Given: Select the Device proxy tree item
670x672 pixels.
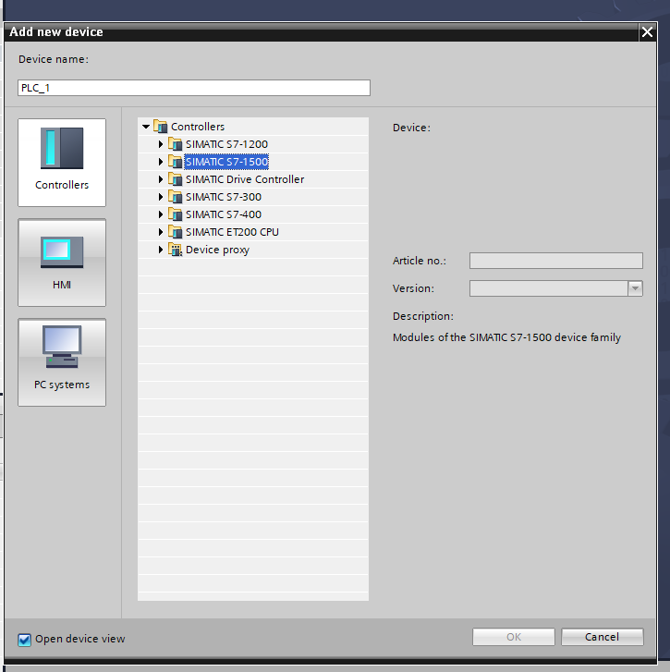Looking at the screenshot, I should pos(217,250).
